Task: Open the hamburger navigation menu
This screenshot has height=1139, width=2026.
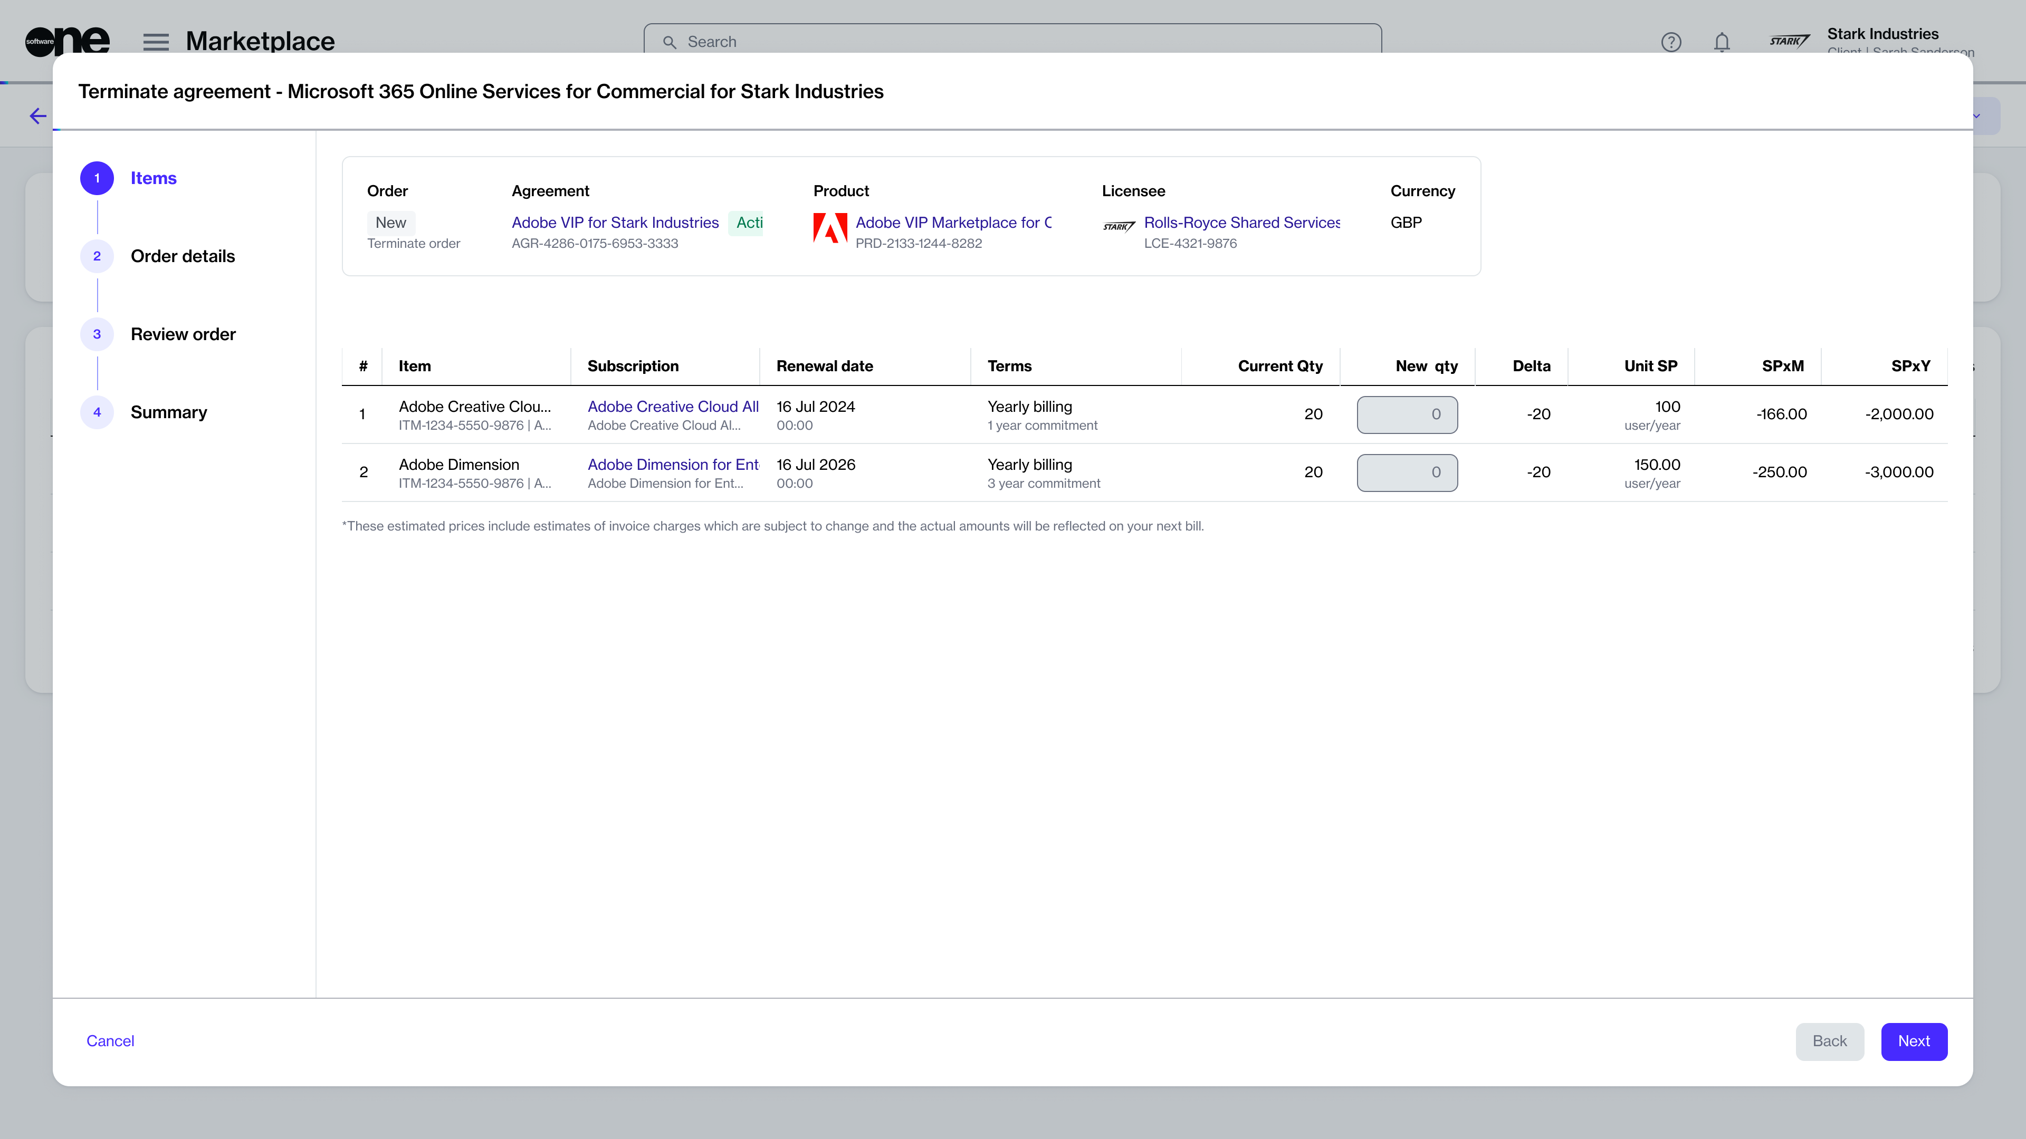Action: pyautogui.click(x=156, y=42)
